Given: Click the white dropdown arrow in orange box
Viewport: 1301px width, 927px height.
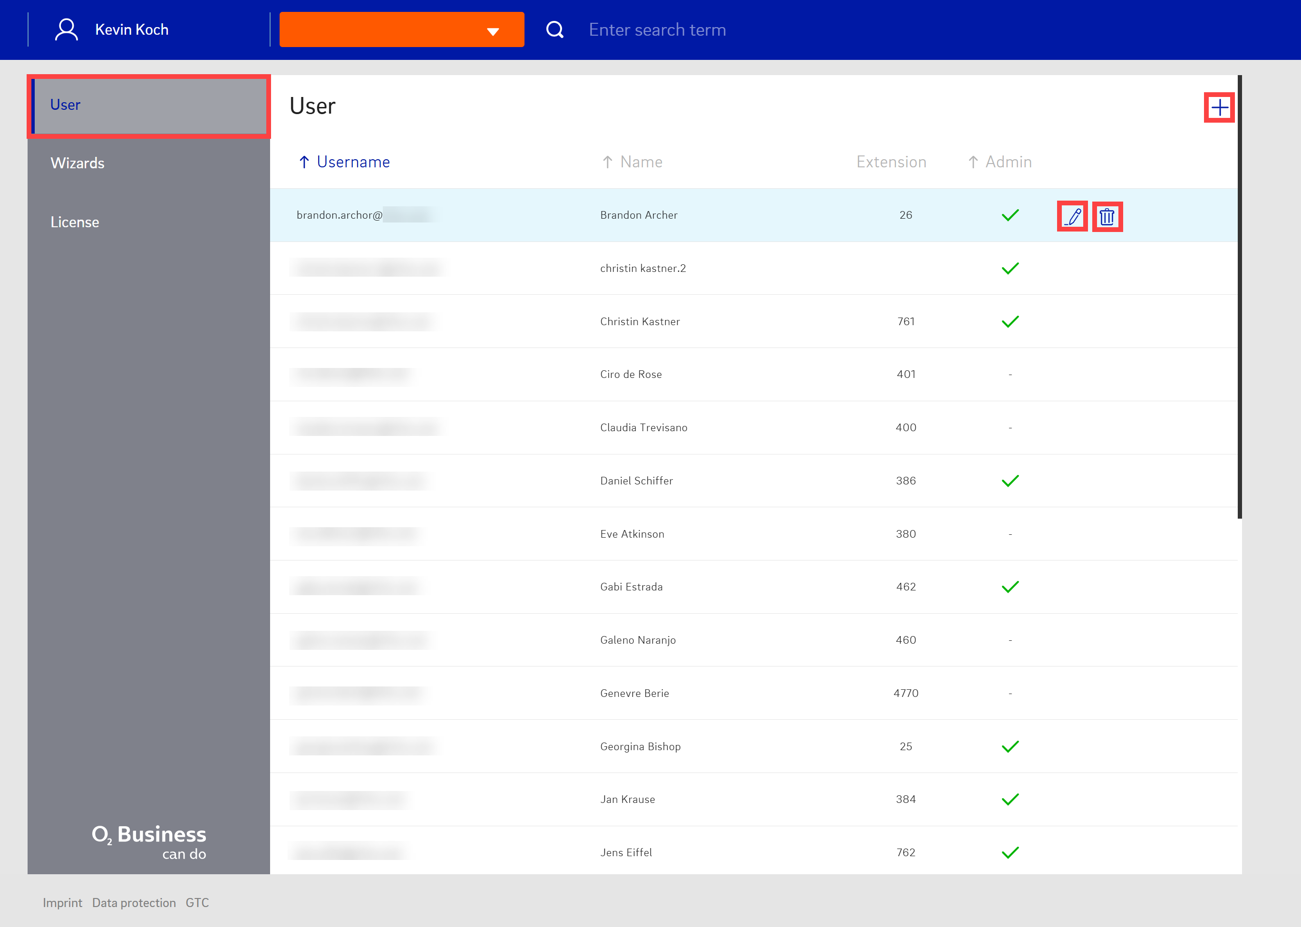Looking at the screenshot, I should click(x=493, y=31).
